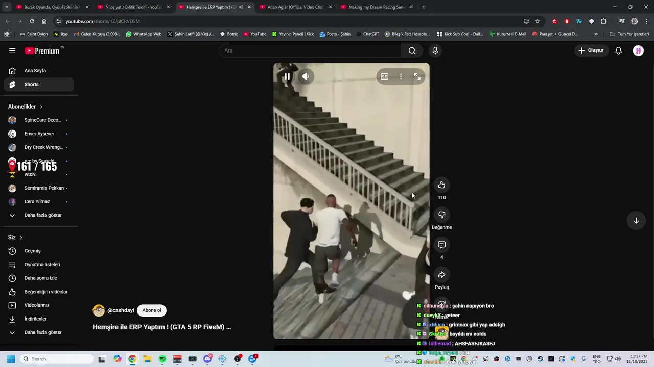
Task: Open the Windows Start menu
Action: (x=11, y=359)
